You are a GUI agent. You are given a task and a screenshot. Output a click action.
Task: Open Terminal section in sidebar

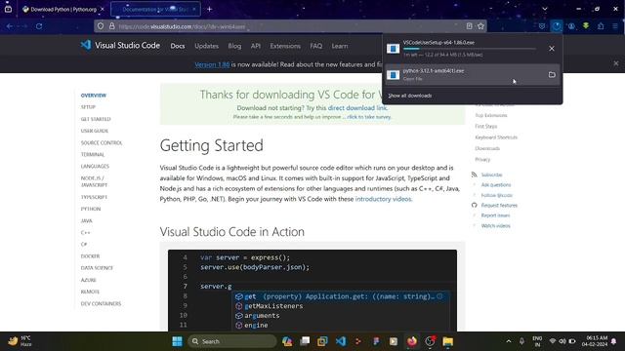(x=93, y=154)
